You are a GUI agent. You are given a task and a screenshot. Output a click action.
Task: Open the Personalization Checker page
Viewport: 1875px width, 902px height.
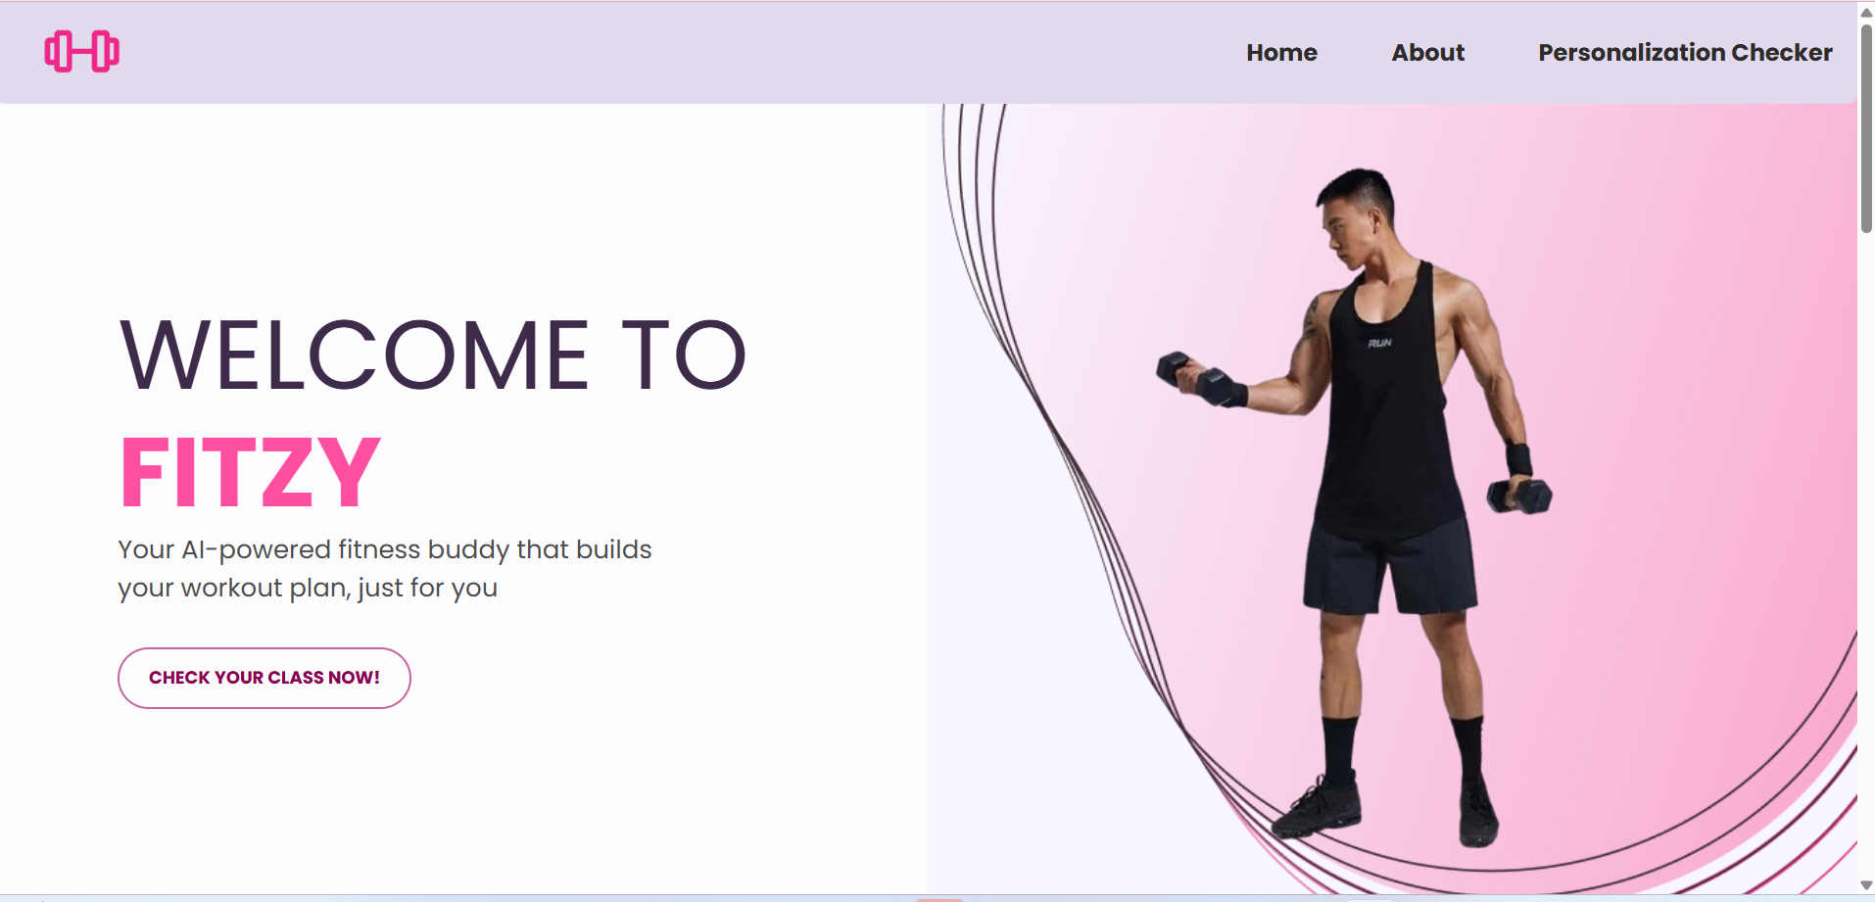pyautogui.click(x=1685, y=53)
